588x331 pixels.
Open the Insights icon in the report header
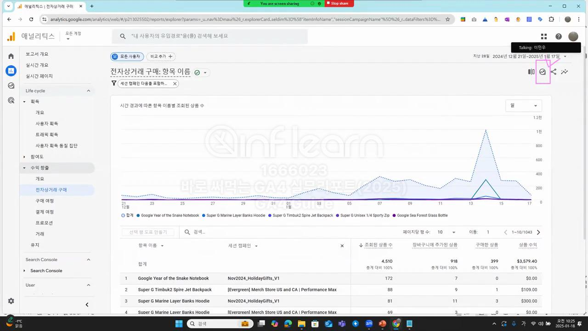(543, 72)
